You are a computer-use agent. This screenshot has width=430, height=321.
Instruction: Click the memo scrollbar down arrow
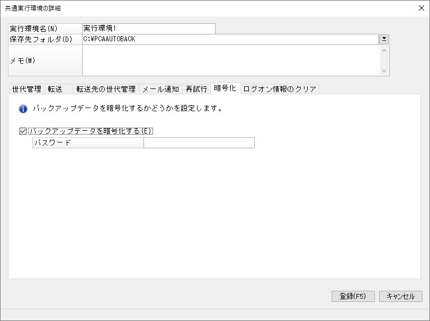pyautogui.click(x=384, y=71)
